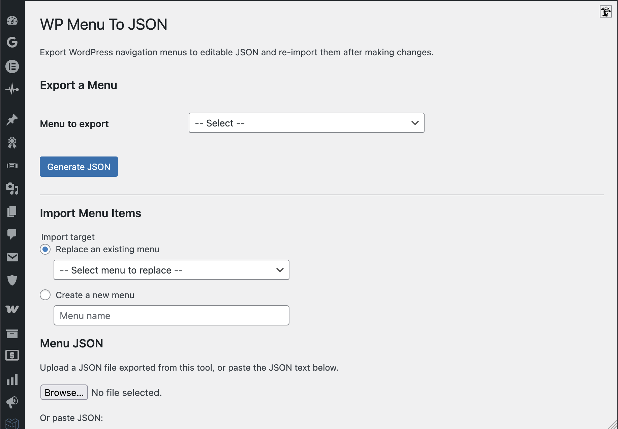Open Media via camera and music icon
The width and height of the screenshot is (618, 429).
12,189
